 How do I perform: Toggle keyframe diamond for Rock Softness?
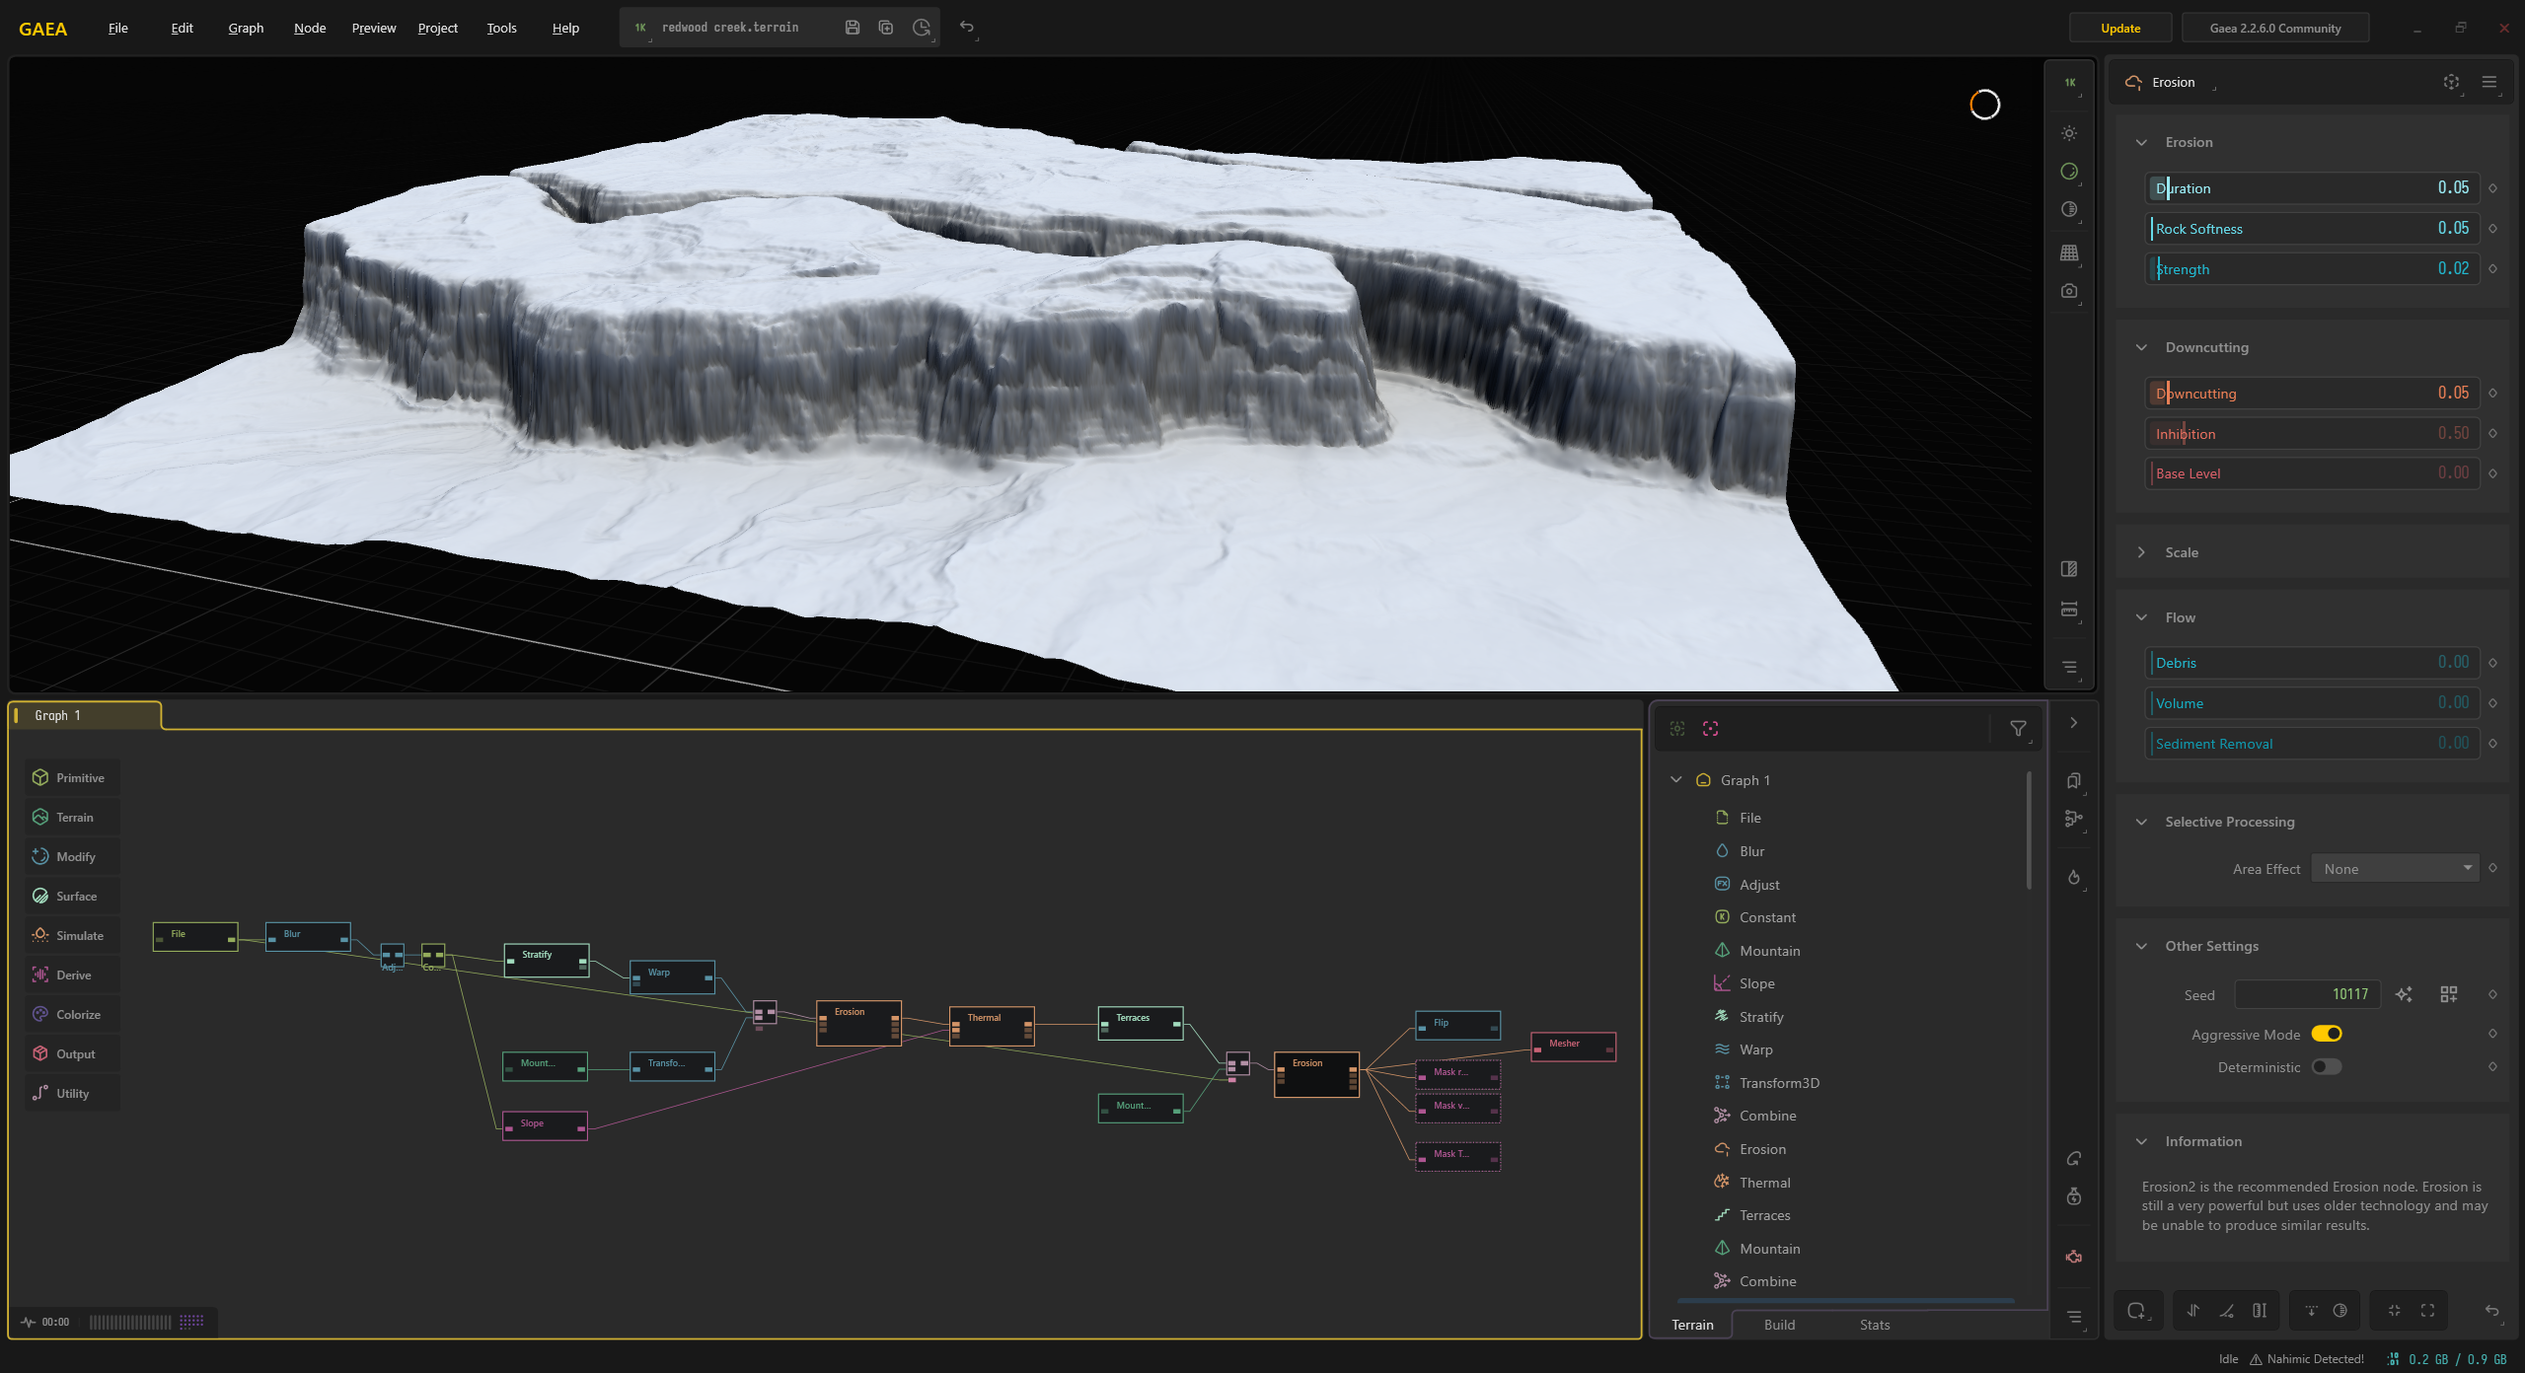(2492, 228)
